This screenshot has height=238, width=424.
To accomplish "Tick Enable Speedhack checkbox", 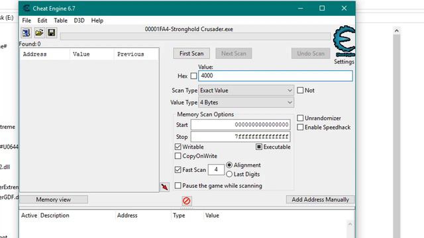I will point(300,128).
